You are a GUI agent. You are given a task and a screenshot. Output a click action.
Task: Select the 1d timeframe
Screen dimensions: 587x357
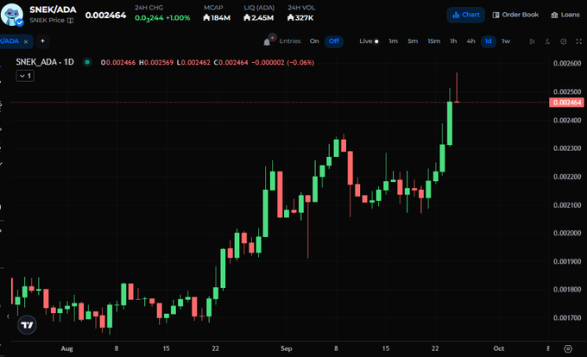pos(489,41)
